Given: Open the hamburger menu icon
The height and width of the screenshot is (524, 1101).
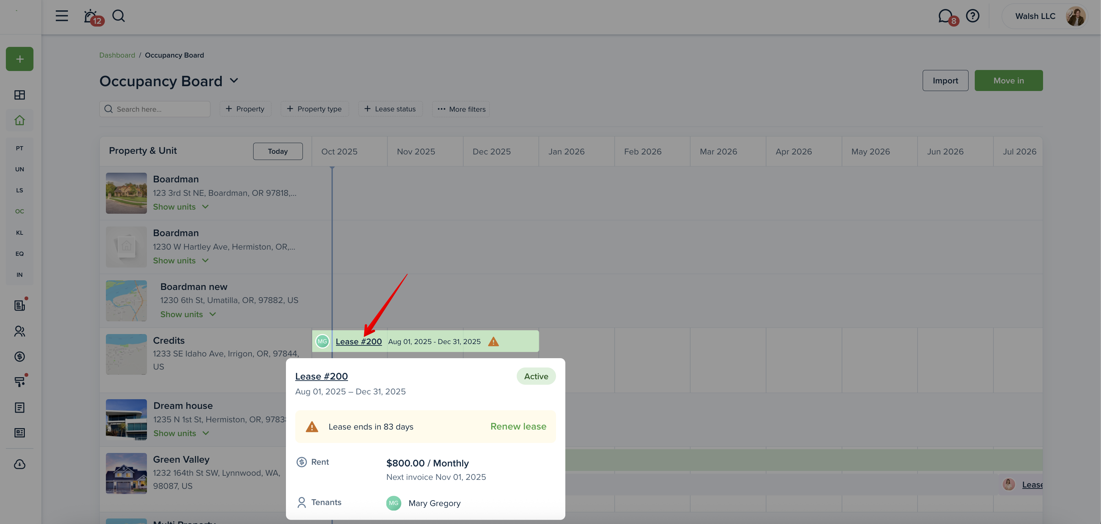Looking at the screenshot, I should pos(61,16).
